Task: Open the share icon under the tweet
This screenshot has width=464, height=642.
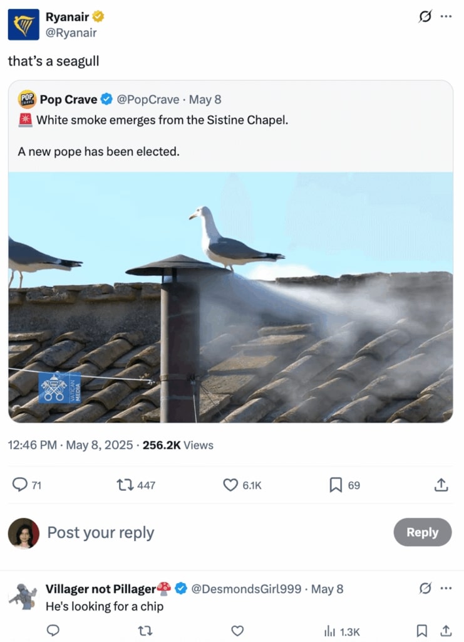Action: tap(441, 485)
